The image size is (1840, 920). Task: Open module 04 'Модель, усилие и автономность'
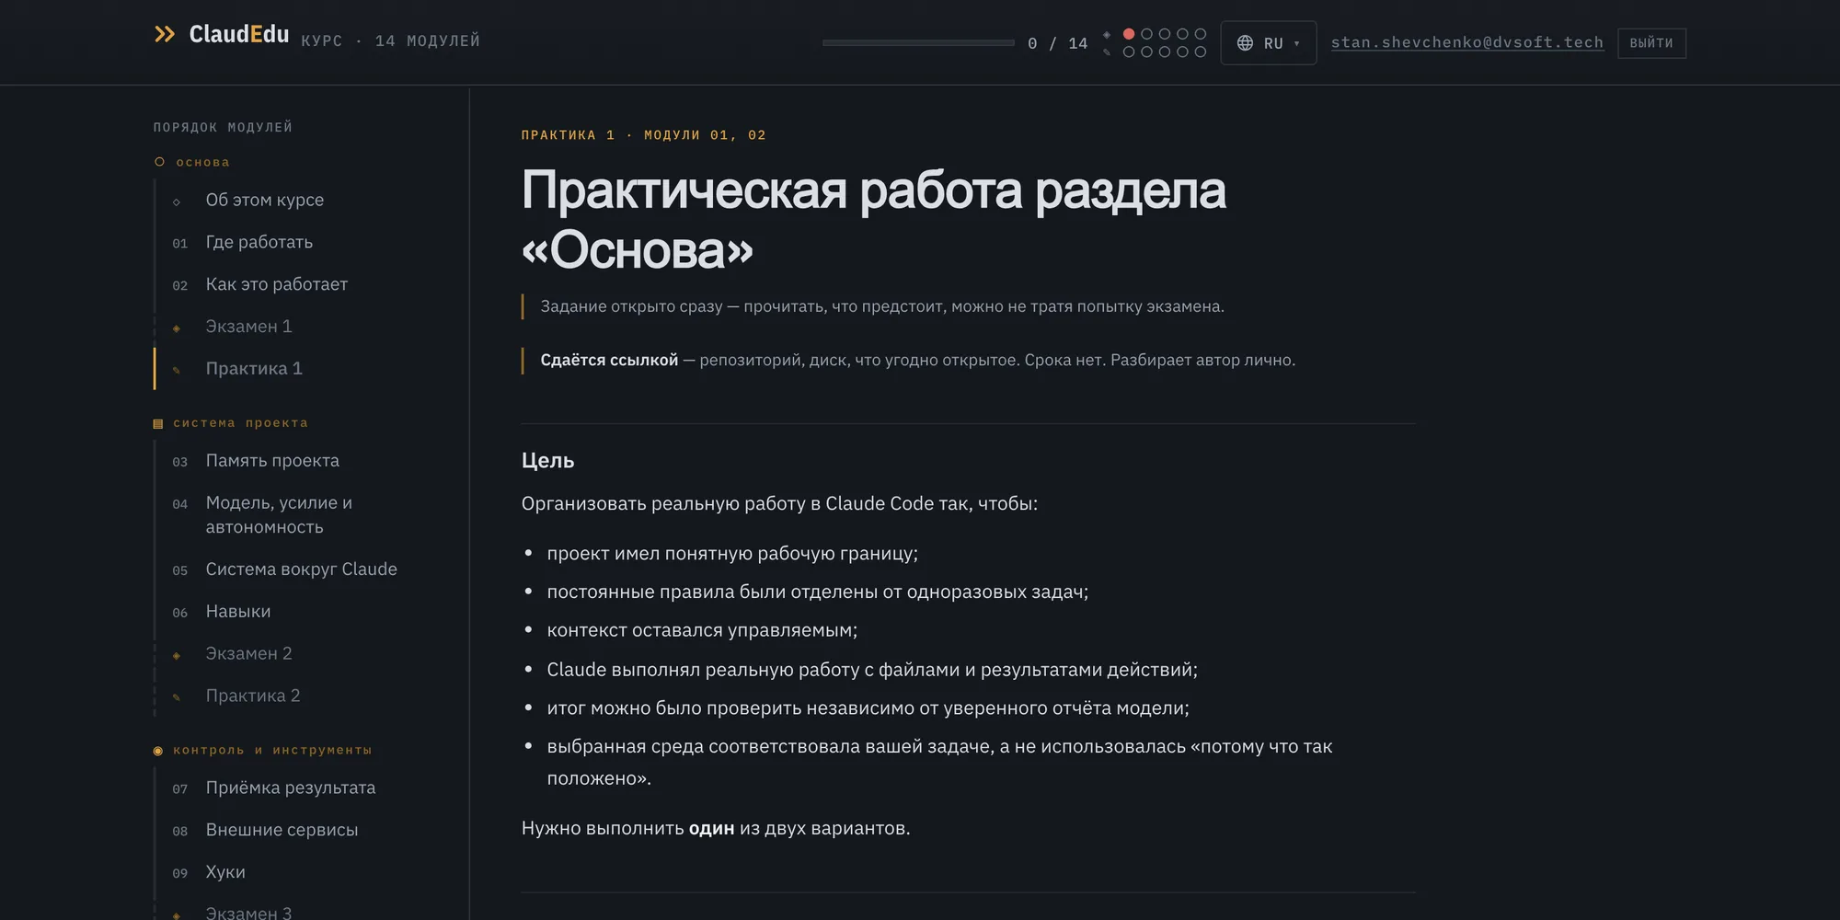click(x=279, y=515)
